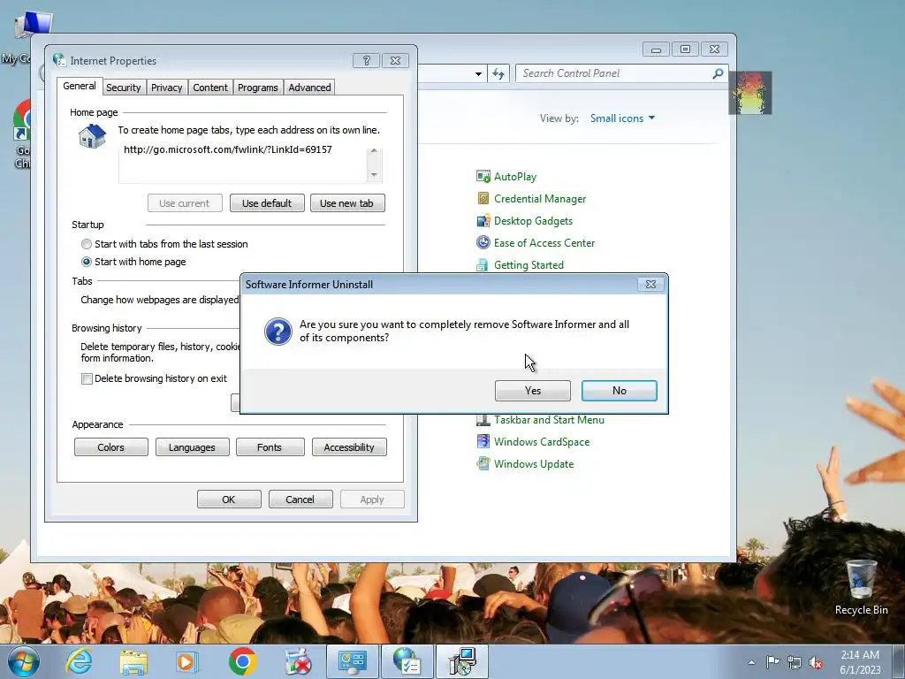The image size is (905, 679).
Task: Click OK in Internet Properties
Action: (x=229, y=500)
